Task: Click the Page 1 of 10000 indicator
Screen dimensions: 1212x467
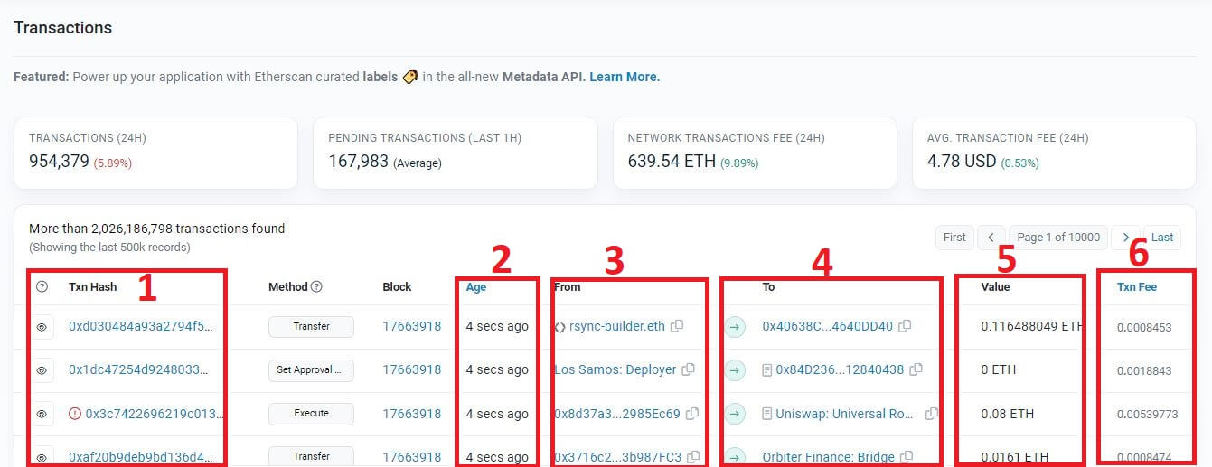Action: point(1058,238)
